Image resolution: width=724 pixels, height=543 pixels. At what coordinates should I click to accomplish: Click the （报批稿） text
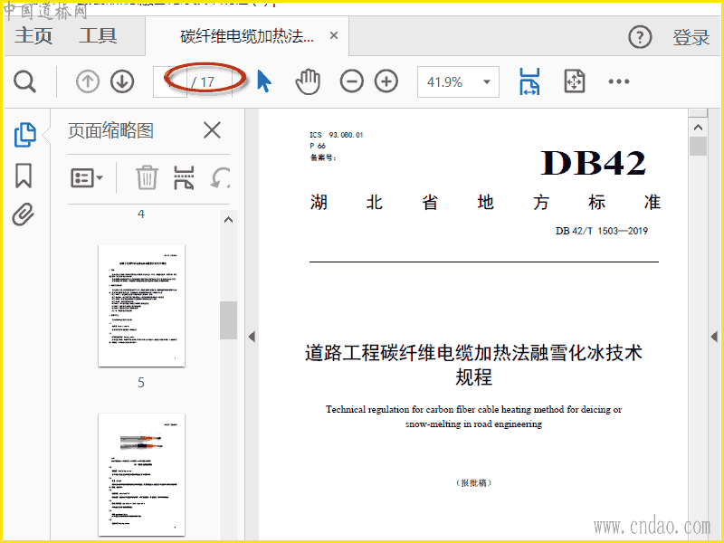(x=473, y=483)
